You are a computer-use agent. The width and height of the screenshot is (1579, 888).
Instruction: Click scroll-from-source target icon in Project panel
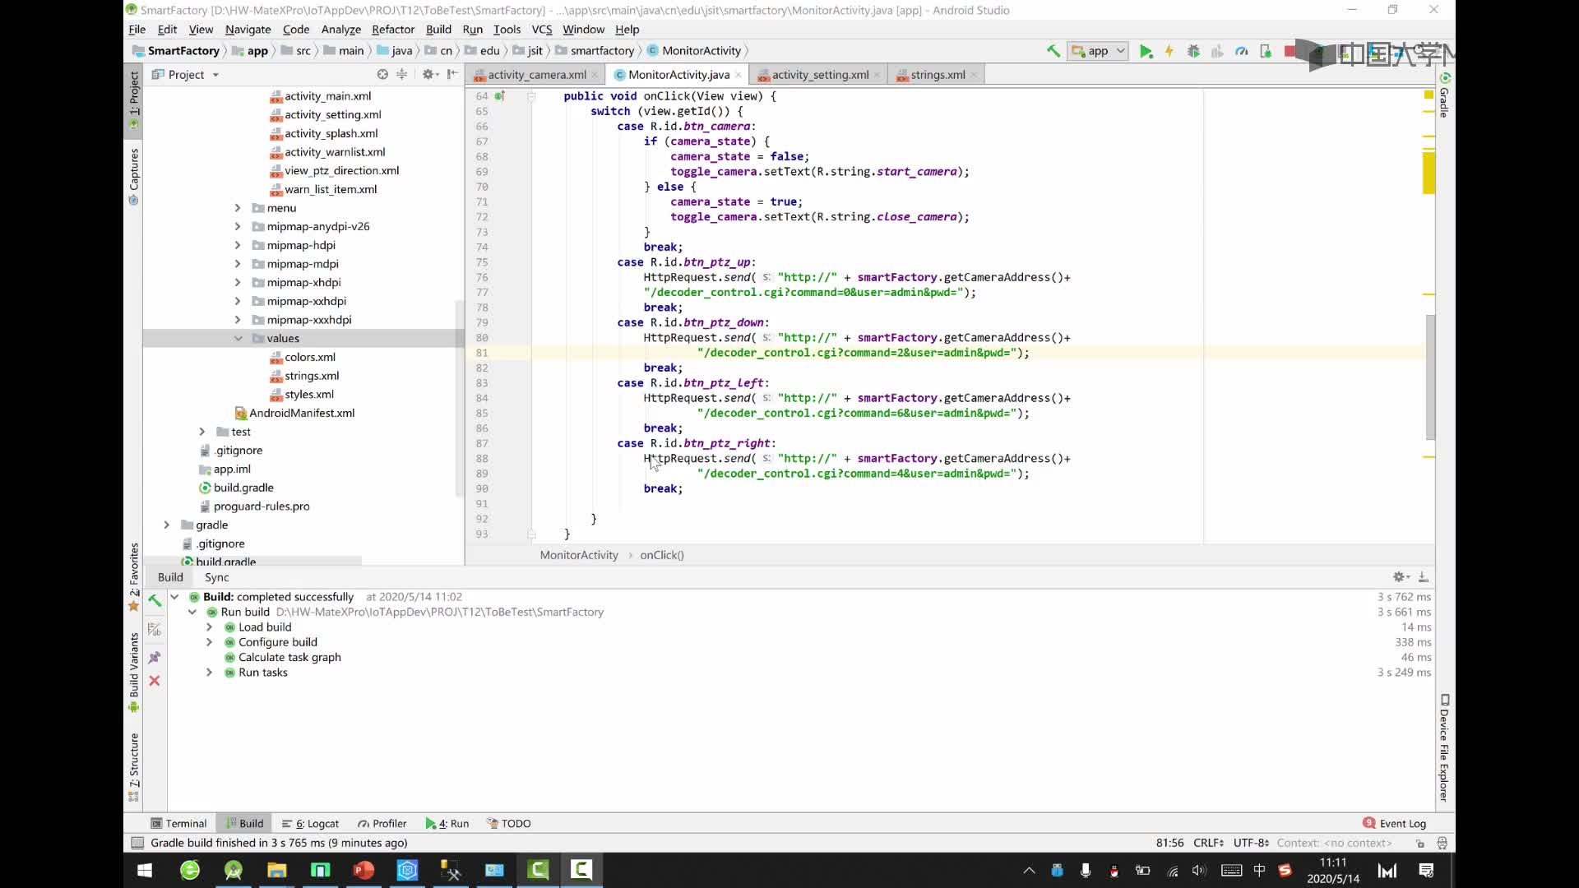382,74
